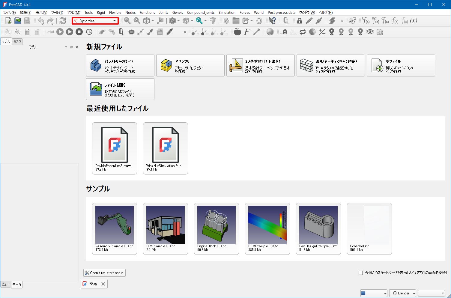Viewport: 451px width, 298px height.
Task: Click the Pf(x) function icon
Action: [x=375, y=21]
